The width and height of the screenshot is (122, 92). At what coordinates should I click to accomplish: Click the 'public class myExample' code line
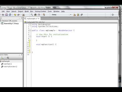tap(53, 30)
